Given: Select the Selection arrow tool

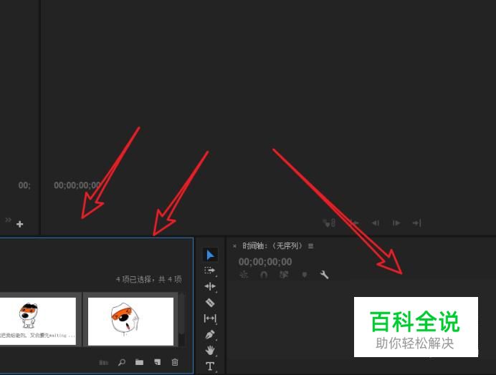Looking at the screenshot, I should pos(210,255).
